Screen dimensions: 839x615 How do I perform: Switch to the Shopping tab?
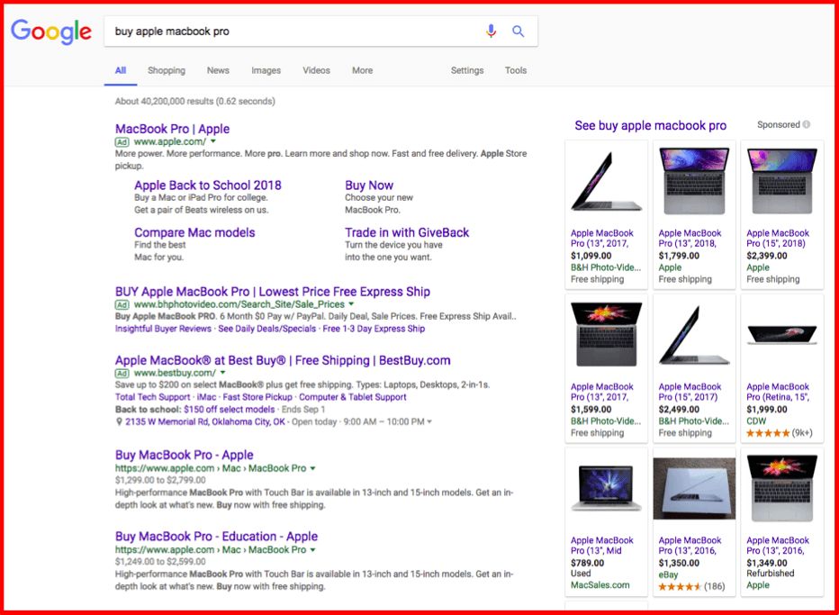[167, 70]
